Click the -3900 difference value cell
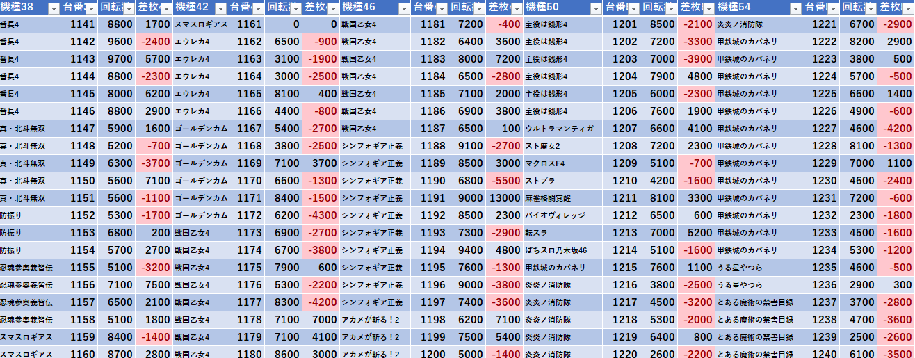Screen dimensions: 915x358 pyautogui.click(x=696, y=59)
